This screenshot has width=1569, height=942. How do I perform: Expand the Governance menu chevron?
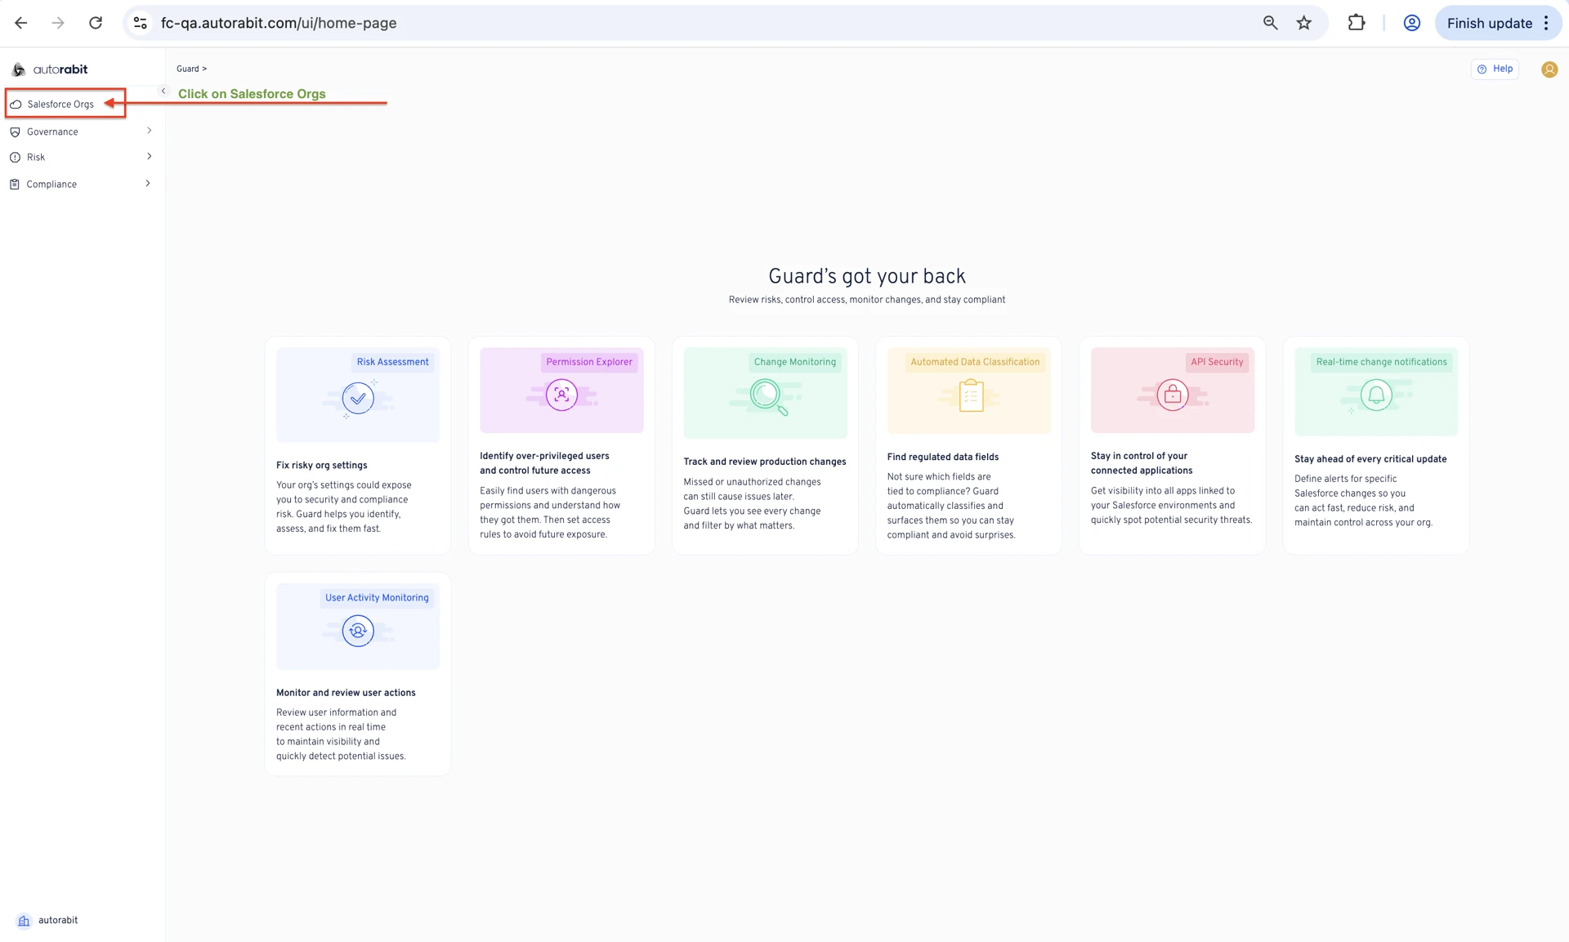(x=149, y=131)
